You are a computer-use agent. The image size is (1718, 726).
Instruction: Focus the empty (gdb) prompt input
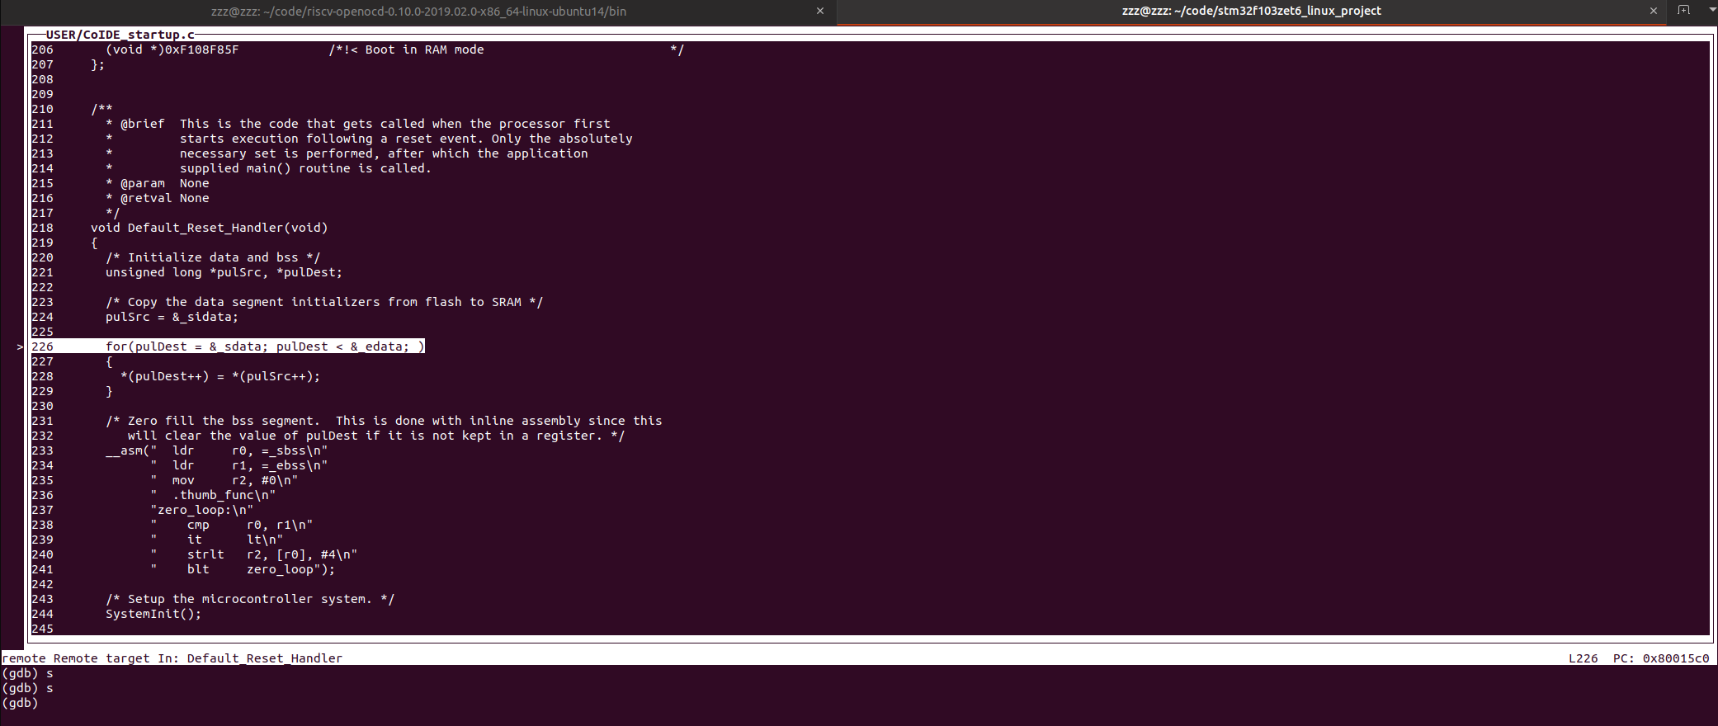pyautogui.click(x=20, y=703)
